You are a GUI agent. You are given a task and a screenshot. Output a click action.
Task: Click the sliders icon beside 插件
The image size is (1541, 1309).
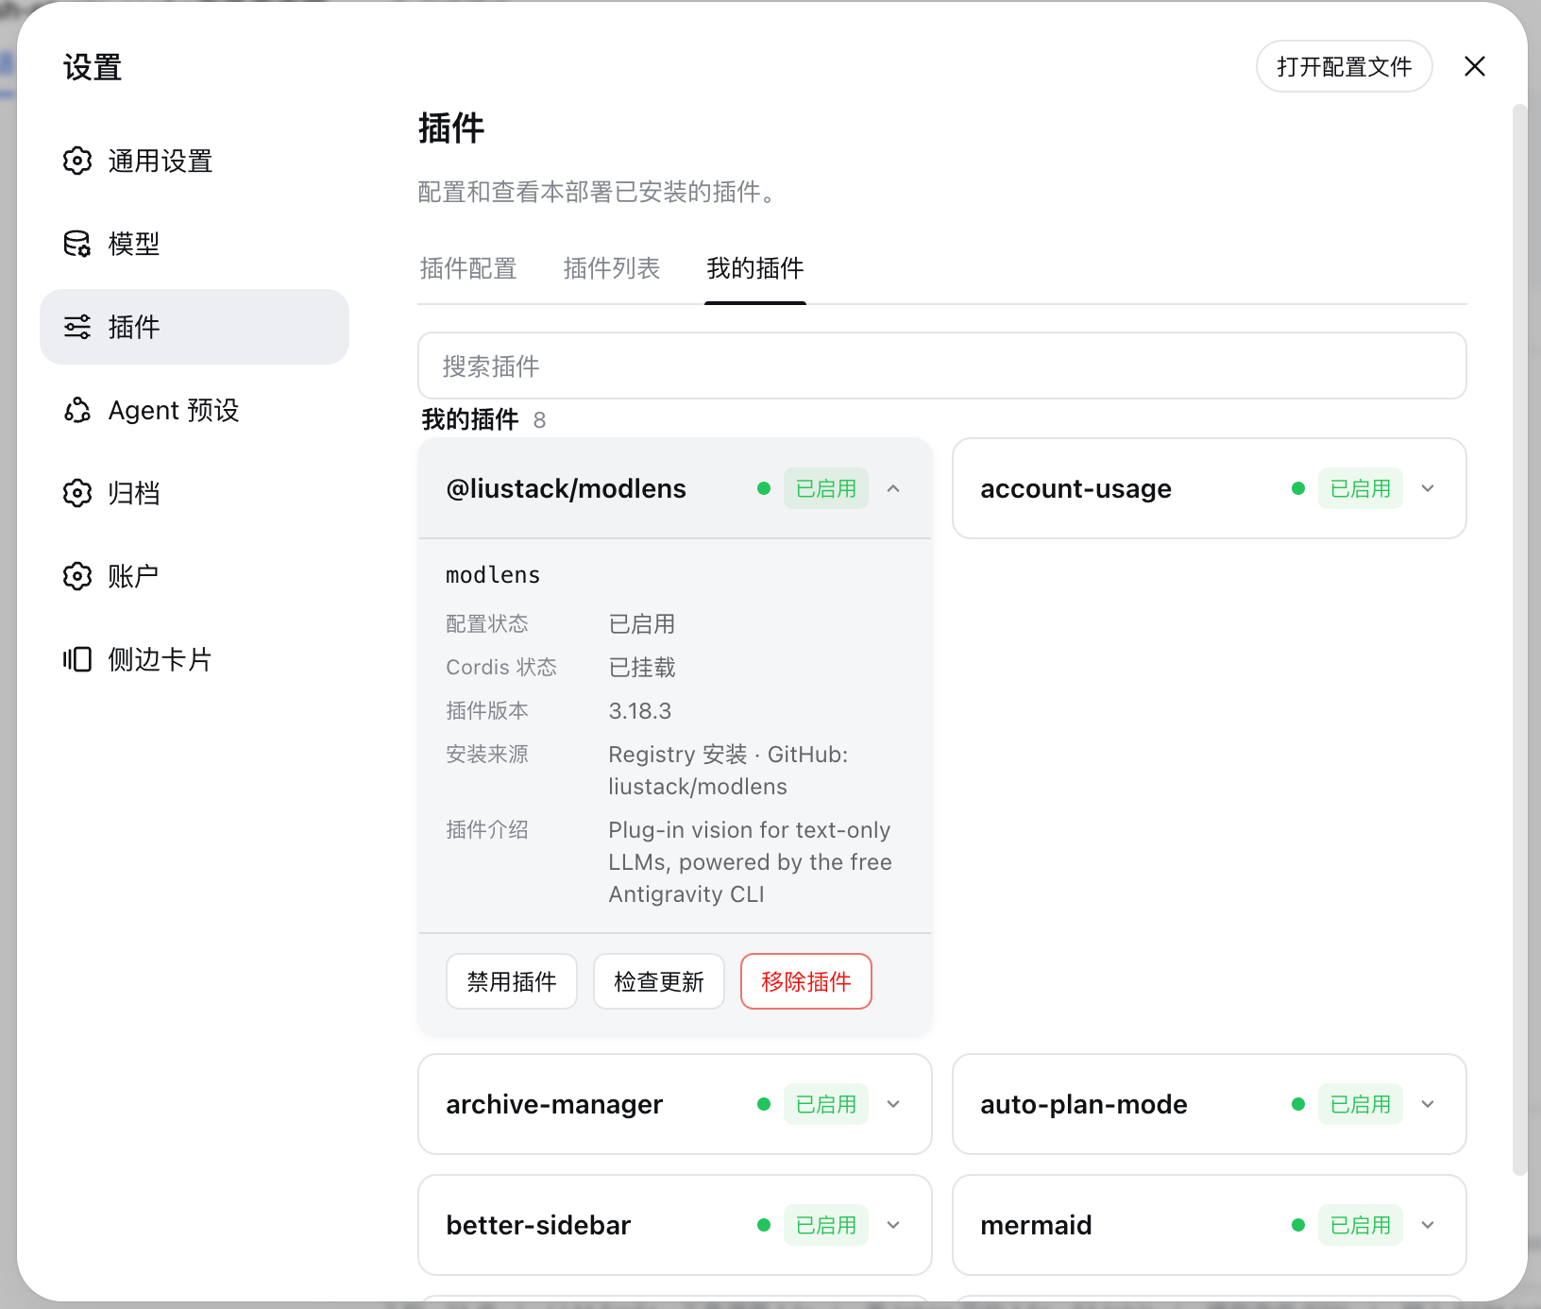(77, 327)
